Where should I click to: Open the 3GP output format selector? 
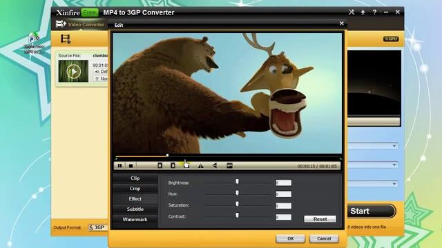point(97,227)
